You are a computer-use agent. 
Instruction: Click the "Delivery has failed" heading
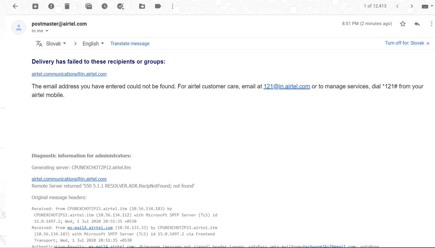[x=99, y=61]
